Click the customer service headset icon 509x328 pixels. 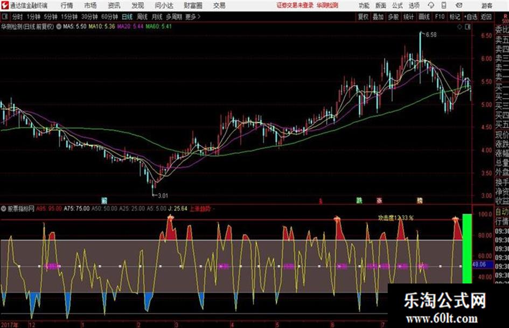431,5
